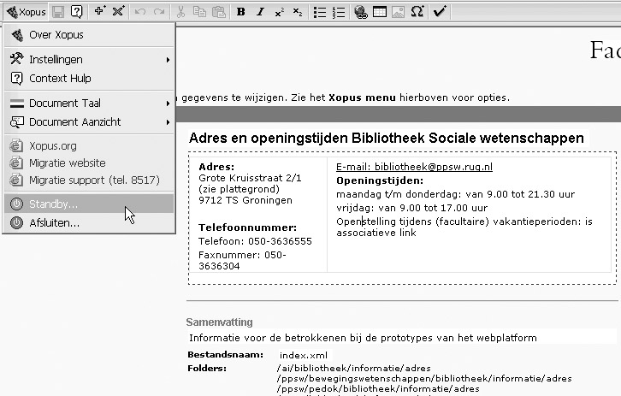621x396 pixels.
Task: Open the Document Aanzicht submenu
Action: (89, 122)
